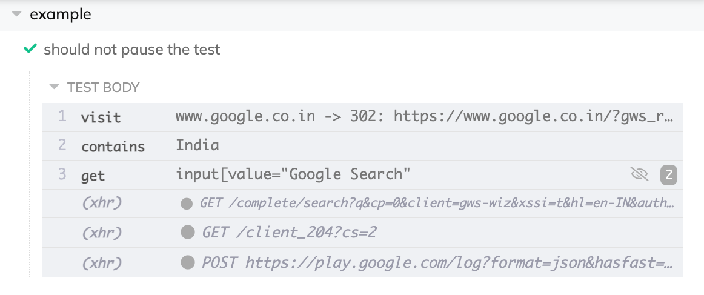Collapse the TEST BODY section arrow
The width and height of the screenshot is (704, 295).
[55, 87]
